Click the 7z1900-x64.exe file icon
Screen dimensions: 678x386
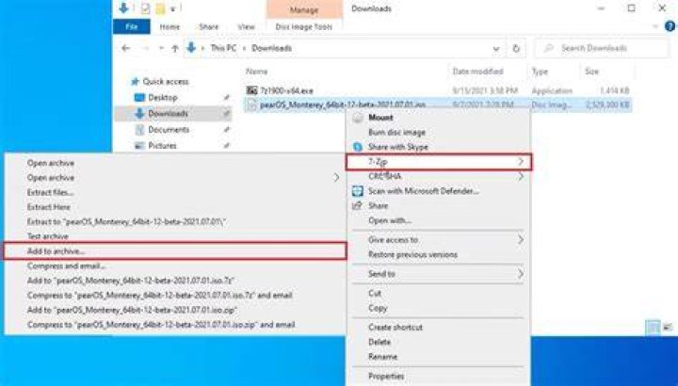pyautogui.click(x=251, y=90)
